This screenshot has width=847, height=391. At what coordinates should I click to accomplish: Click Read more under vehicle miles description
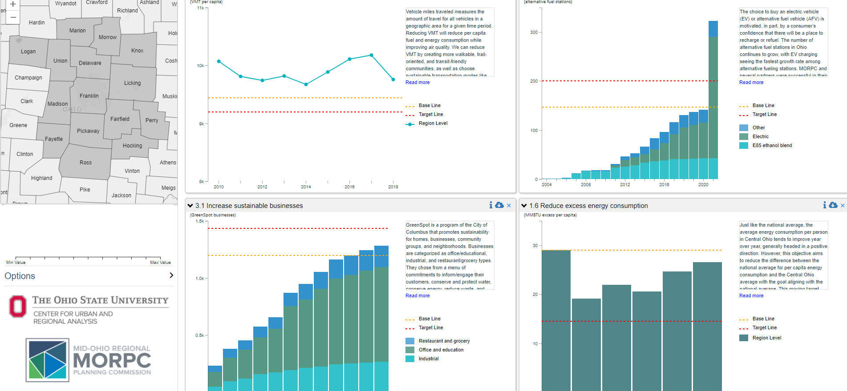point(417,82)
